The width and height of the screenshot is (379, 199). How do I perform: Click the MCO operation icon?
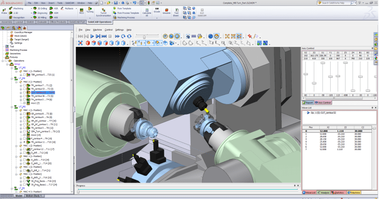click(81, 11)
